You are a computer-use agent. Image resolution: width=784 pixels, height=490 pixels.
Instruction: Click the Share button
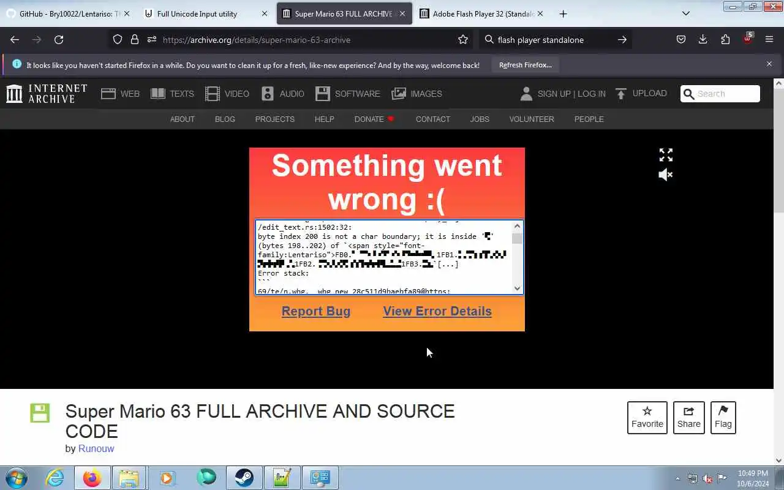(689, 418)
